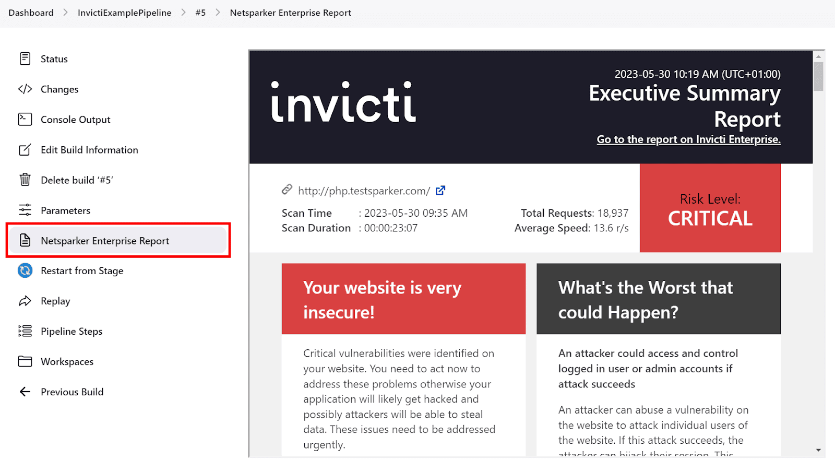
Task: Select the Restart from Stage circular icon
Action: click(25, 270)
